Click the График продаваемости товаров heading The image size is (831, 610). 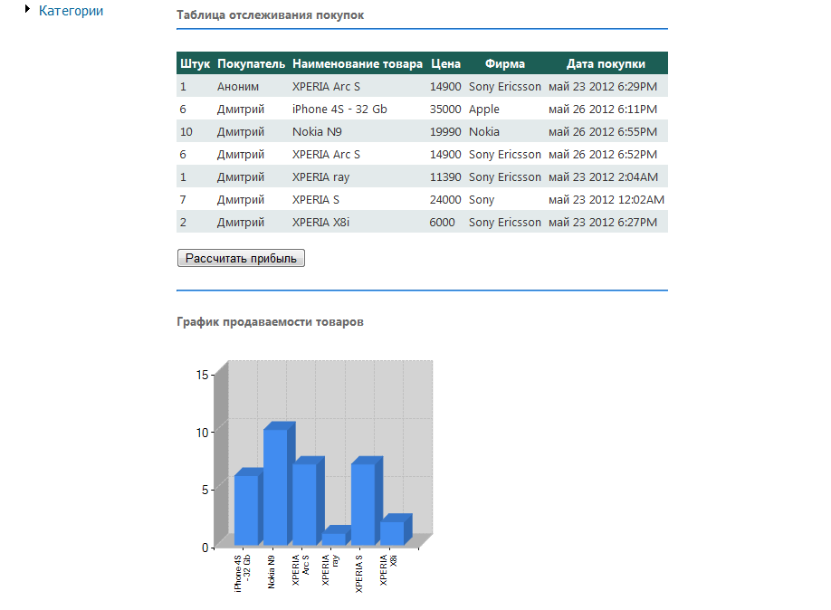point(271,321)
